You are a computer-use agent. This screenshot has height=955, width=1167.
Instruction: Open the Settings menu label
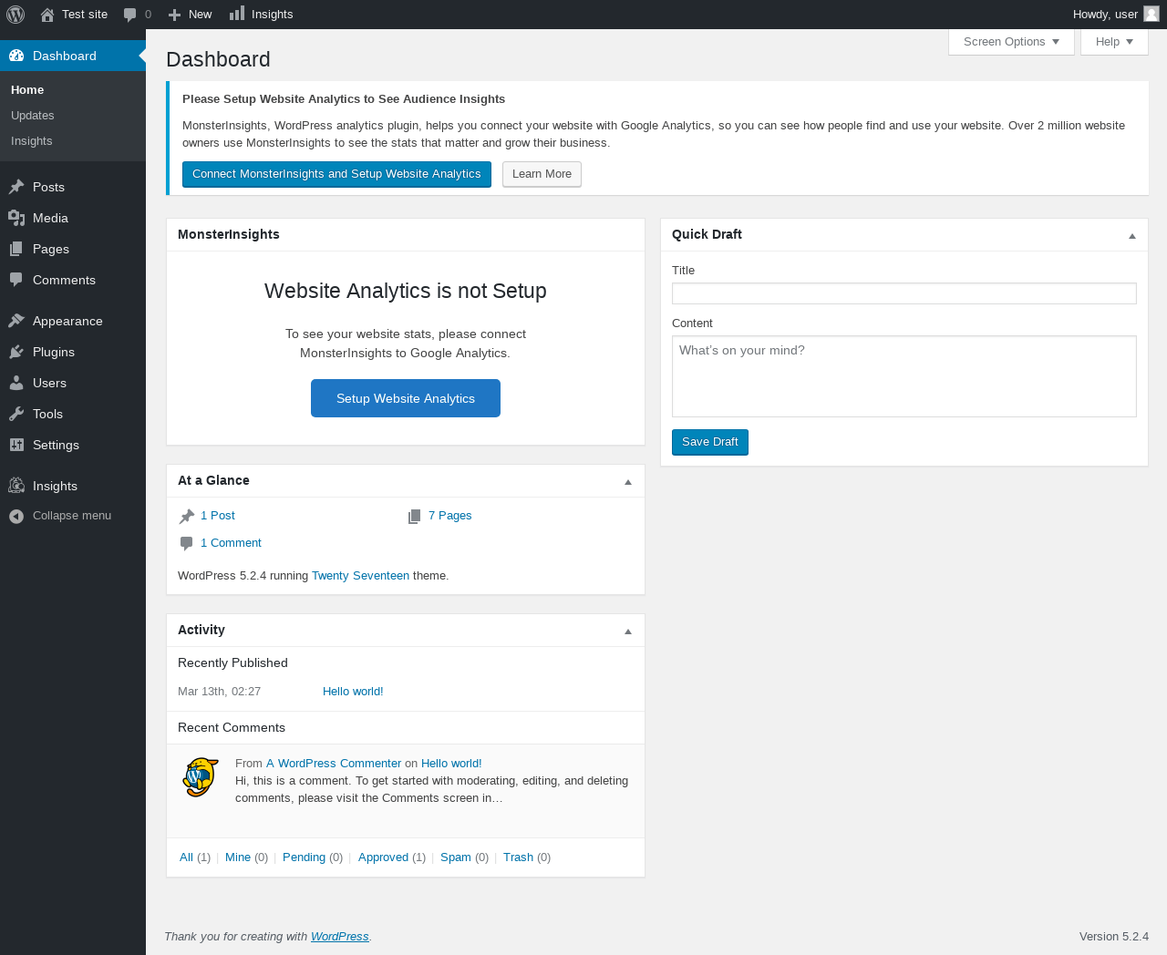[x=56, y=445]
